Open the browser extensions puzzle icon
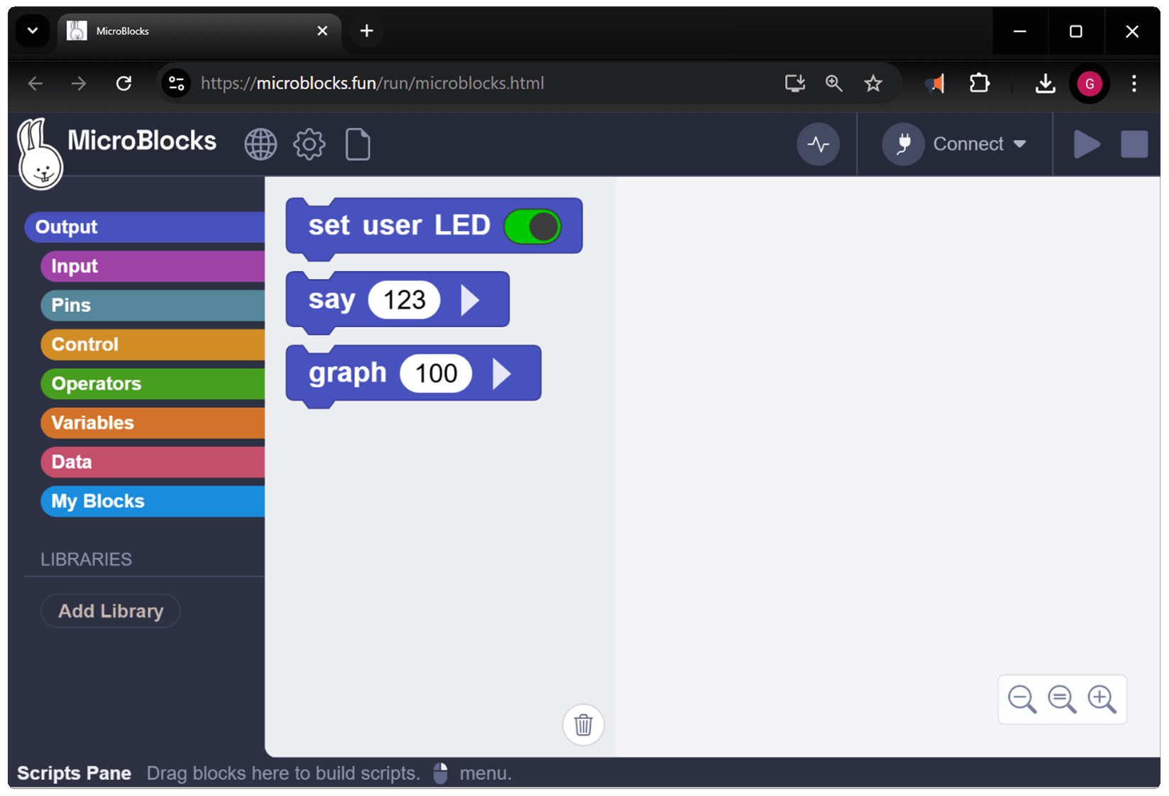Viewport: 1169px width, 796px height. click(979, 84)
